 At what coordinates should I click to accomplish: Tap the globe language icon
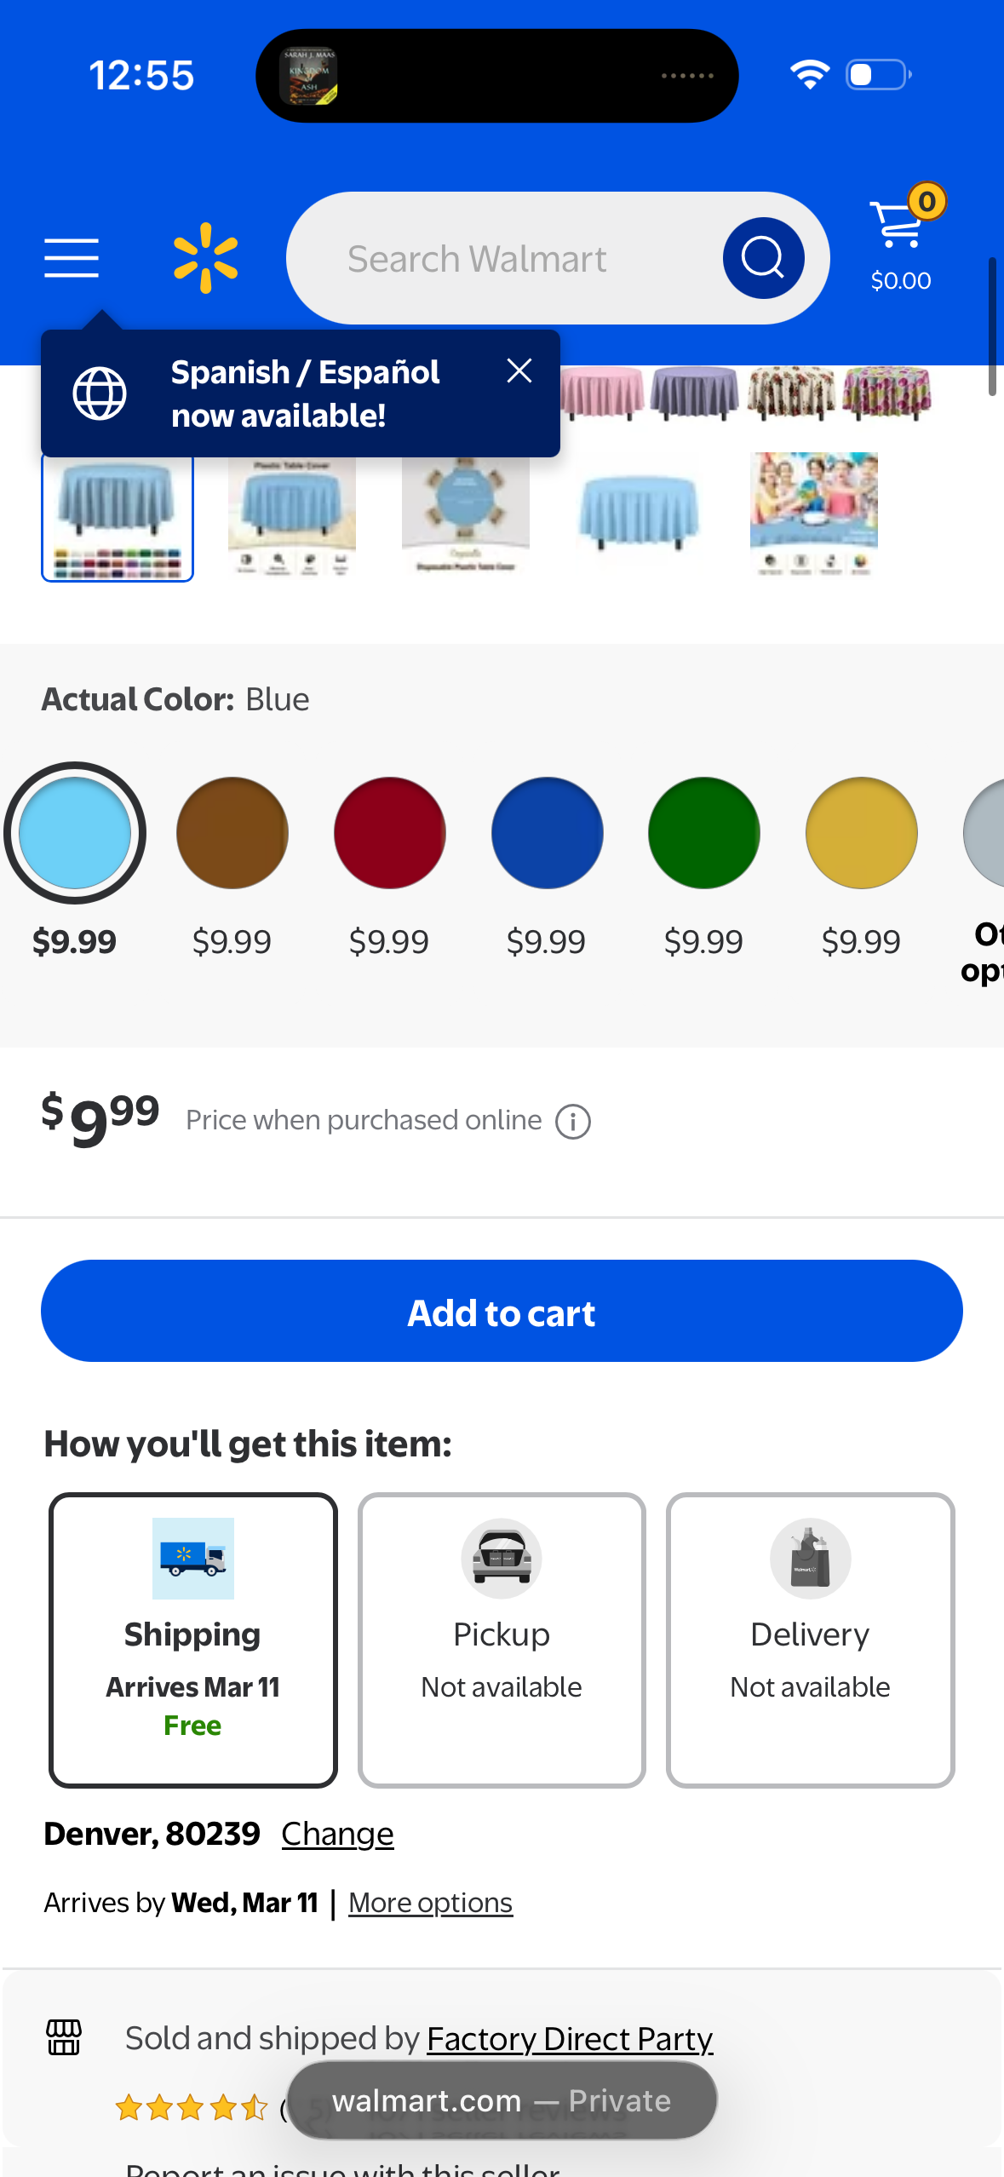[100, 393]
